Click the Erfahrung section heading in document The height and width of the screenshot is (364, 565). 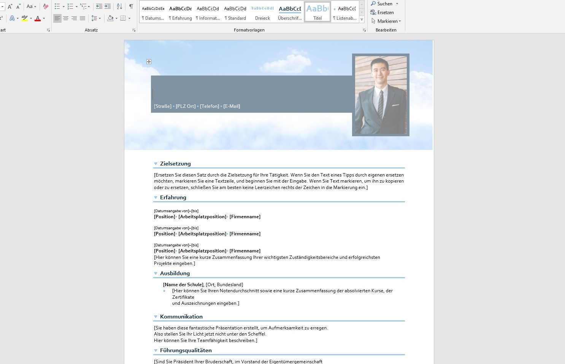pyautogui.click(x=173, y=197)
